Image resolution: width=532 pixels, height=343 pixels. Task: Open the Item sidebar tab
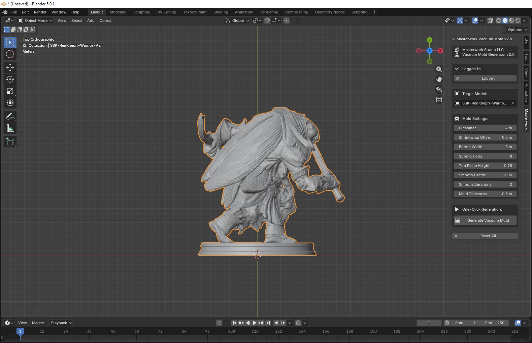tap(527, 42)
